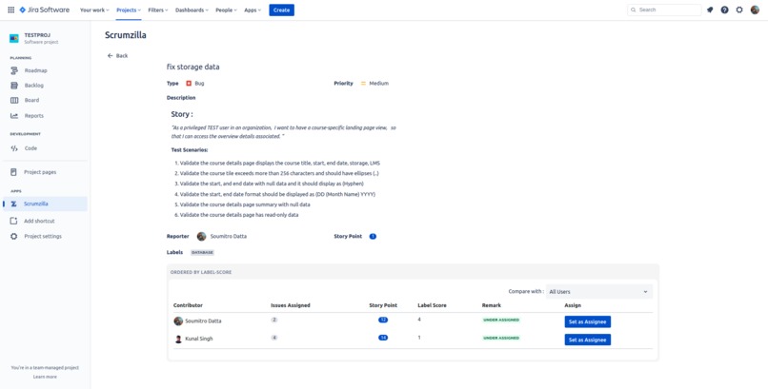
Task: Click the reporter avatar of Soumitro Datta
Action: (201, 236)
